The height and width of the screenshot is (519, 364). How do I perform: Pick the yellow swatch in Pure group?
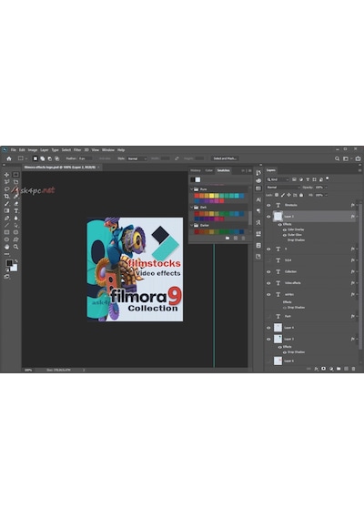[211, 196]
